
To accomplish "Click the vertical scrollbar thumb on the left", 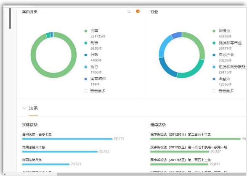I will [10, 18].
